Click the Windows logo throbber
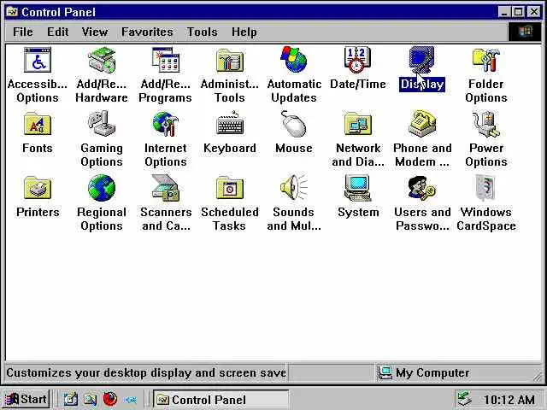This screenshot has width=547, height=410. (x=525, y=32)
